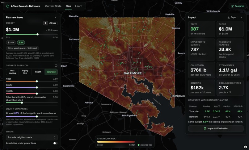Open the Exclude neighborhoods dropdown
249x150 pixels.
pos(32,137)
